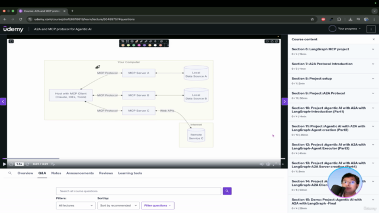Close the Course content panel

[x=374, y=40]
